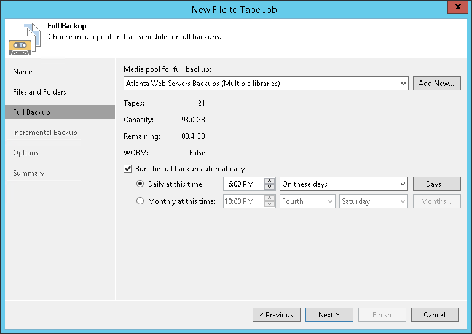Screen dimensions: 472x334
Task: Select the Full Backup step
Action: click(31, 112)
